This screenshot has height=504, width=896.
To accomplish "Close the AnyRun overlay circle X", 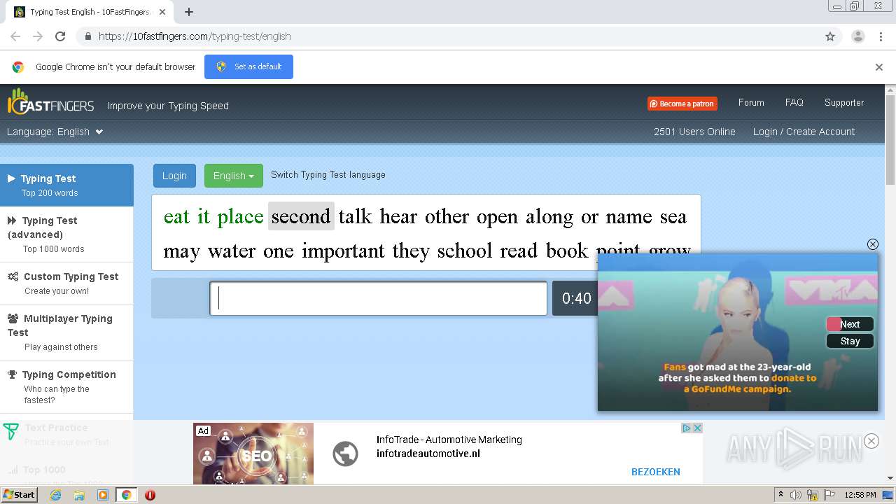I will (871, 441).
